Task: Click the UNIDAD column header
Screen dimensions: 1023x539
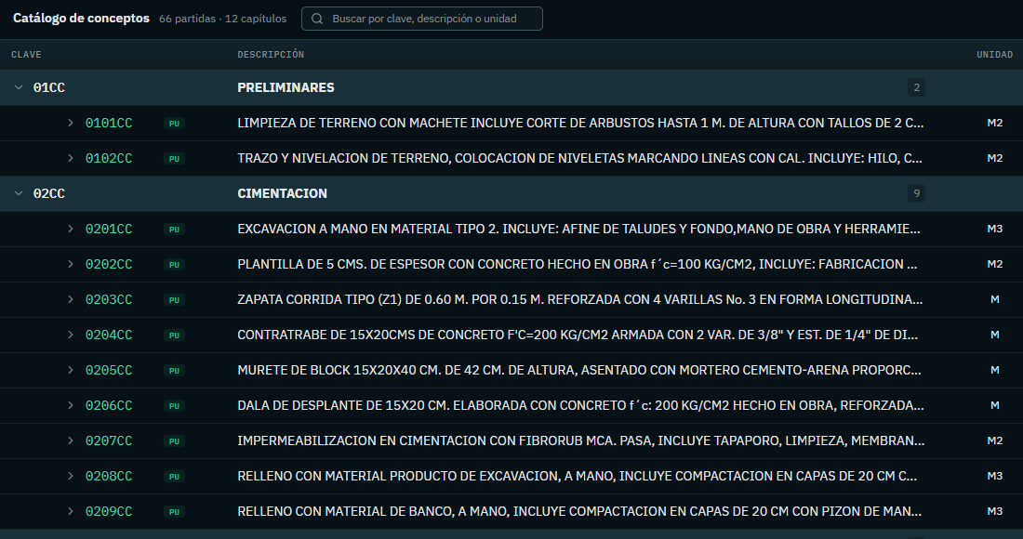Action: [x=994, y=55]
